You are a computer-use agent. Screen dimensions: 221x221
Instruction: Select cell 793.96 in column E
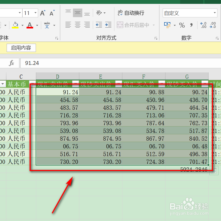(x=101, y=123)
